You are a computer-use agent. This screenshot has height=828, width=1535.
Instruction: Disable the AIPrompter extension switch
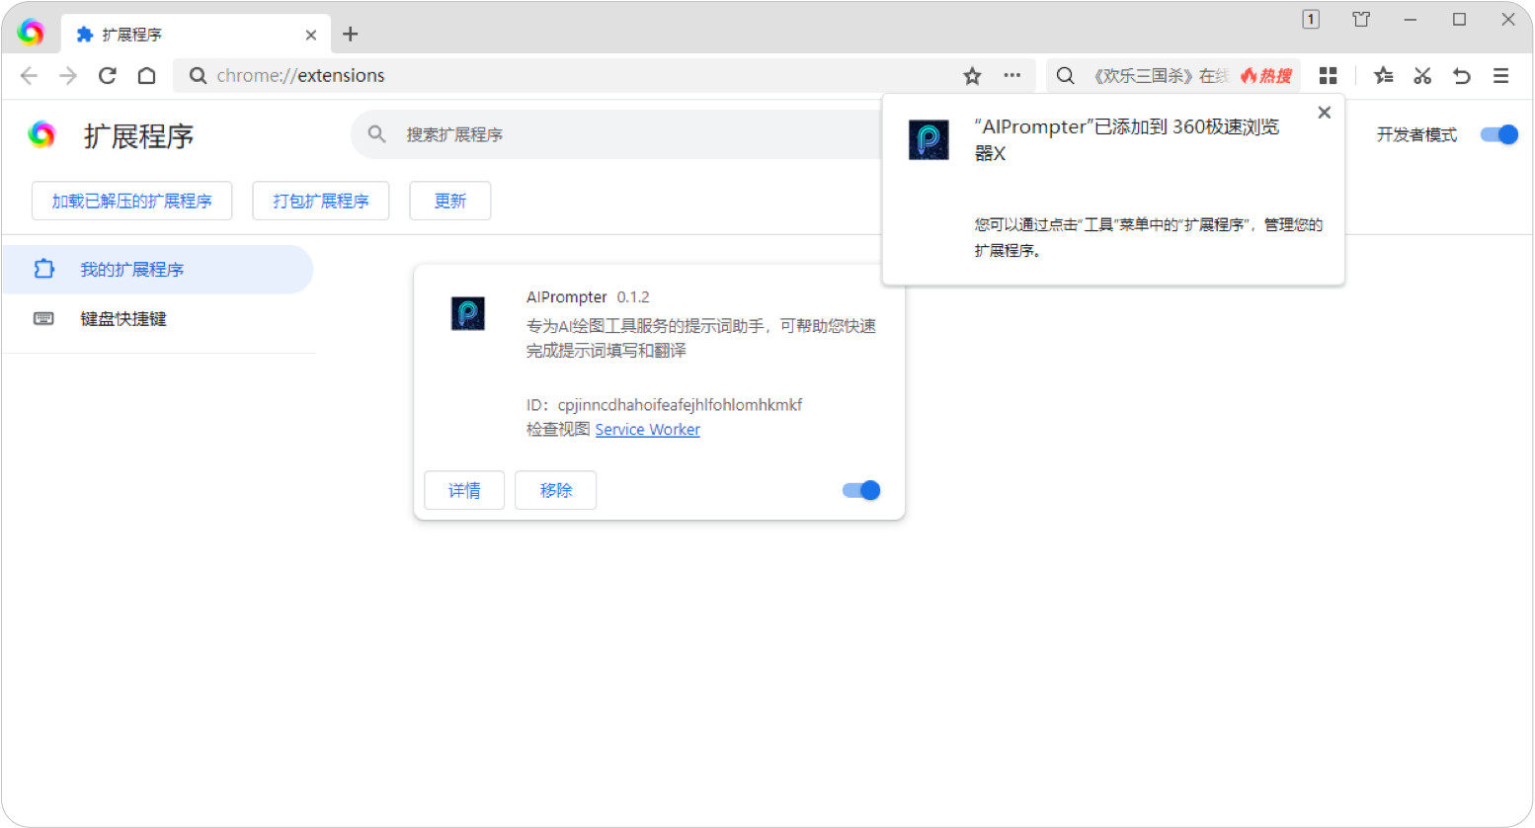pyautogui.click(x=861, y=490)
